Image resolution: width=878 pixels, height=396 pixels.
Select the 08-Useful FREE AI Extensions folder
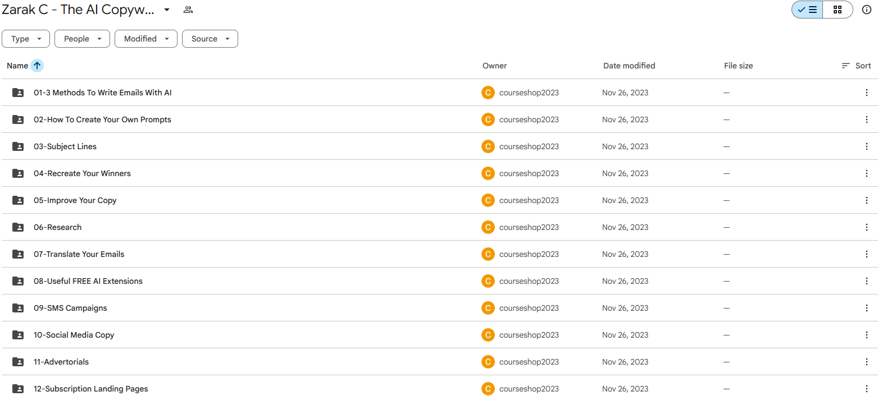[x=88, y=281]
